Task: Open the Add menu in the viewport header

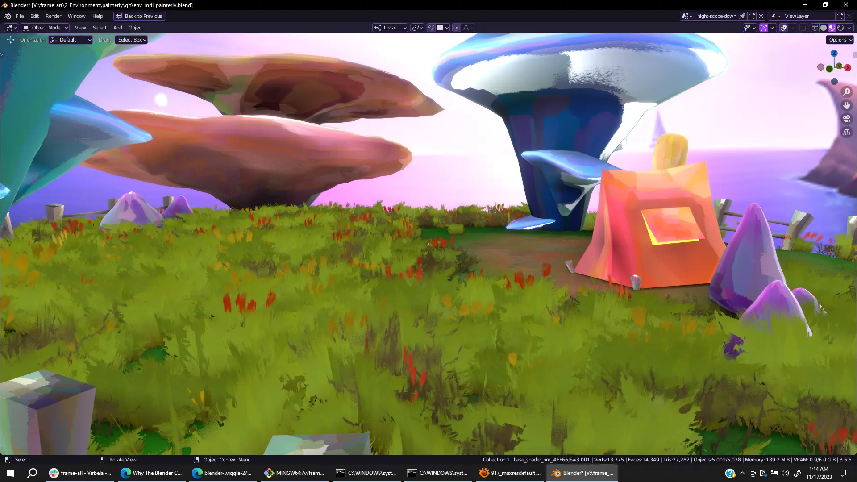Action: click(117, 28)
